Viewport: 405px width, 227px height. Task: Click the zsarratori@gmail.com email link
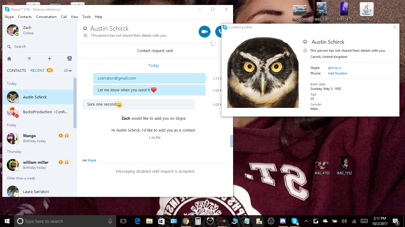[x=117, y=78]
